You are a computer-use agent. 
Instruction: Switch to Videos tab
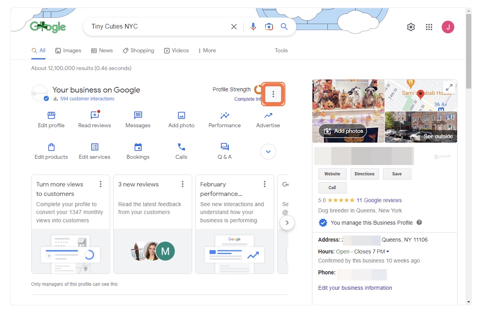click(x=176, y=50)
